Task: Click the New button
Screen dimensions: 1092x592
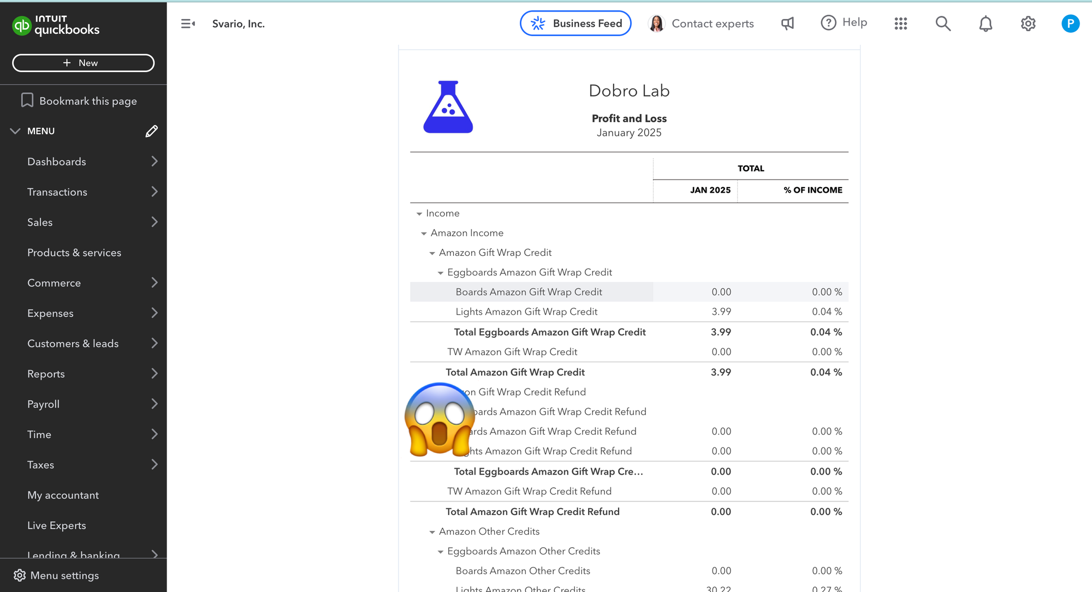Action: pos(84,63)
